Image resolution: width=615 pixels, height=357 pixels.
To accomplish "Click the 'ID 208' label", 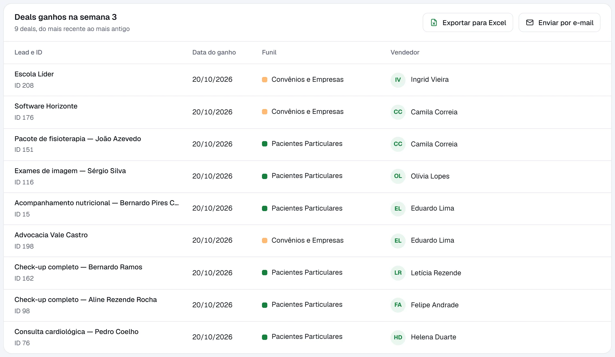I will click(x=24, y=86).
